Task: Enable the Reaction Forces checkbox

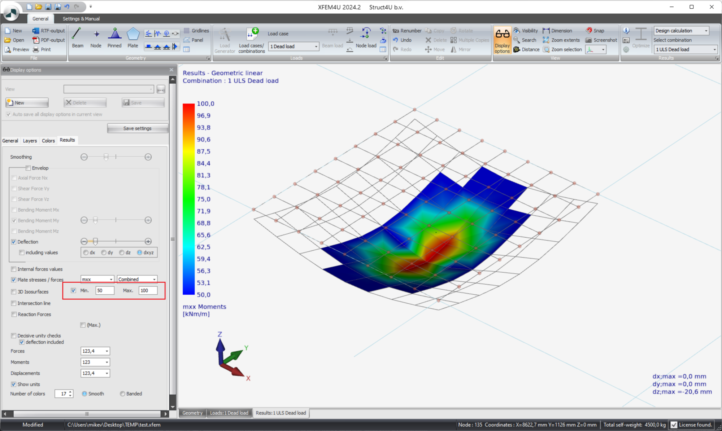Action: tap(14, 315)
